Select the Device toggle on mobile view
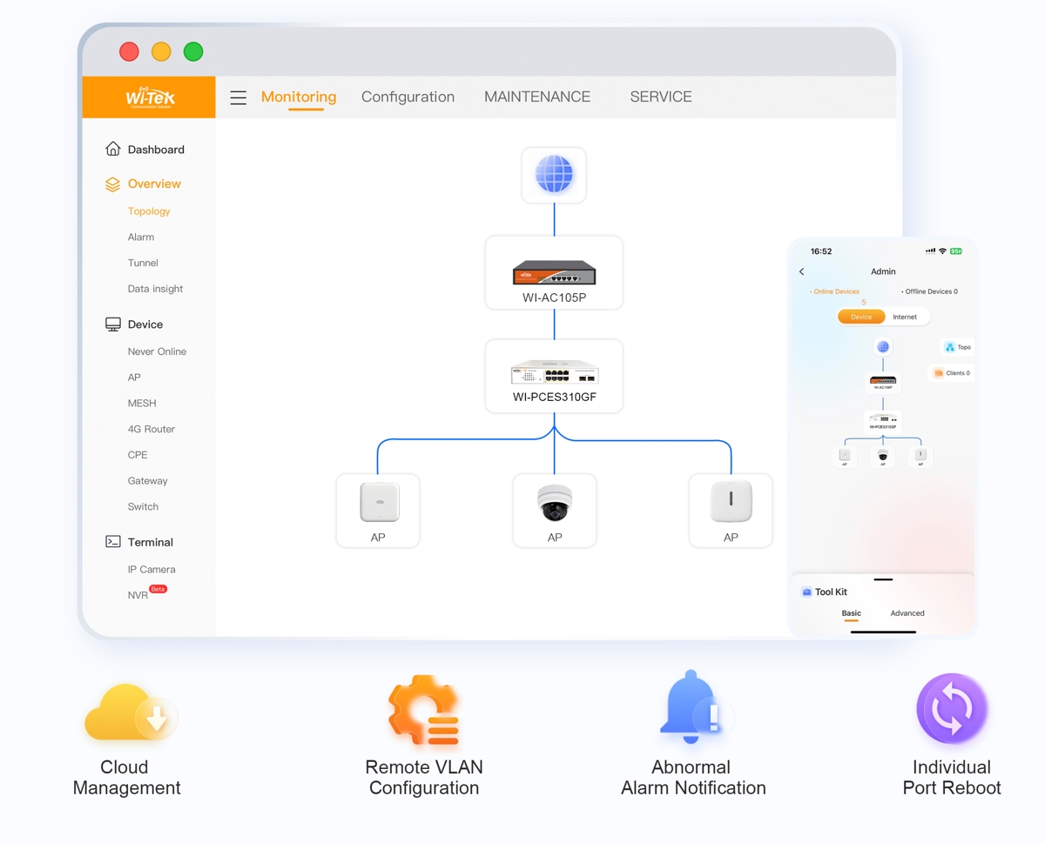The image size is (1045, 843). pos(861,317)
